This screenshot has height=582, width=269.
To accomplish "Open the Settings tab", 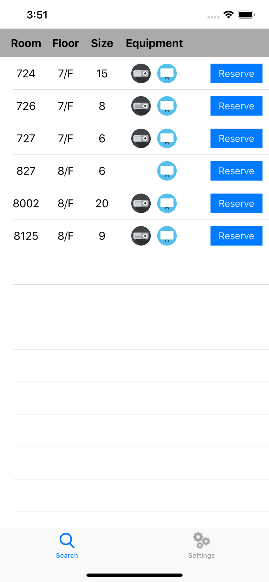I will [x=201, y=546].
